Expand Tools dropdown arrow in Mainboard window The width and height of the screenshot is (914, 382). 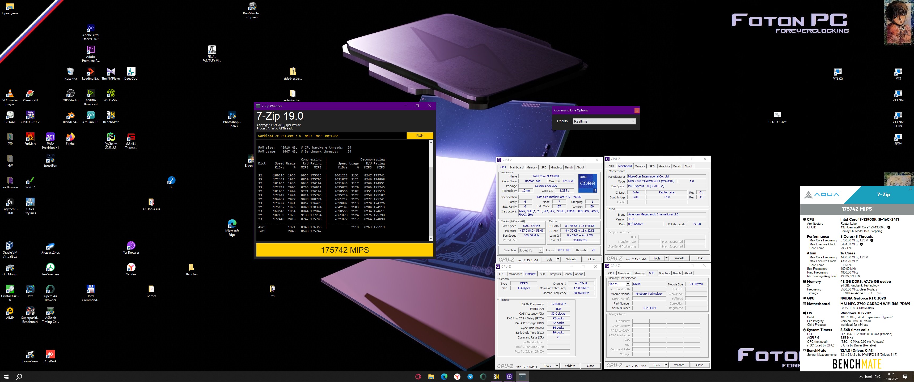click(666, 258)
